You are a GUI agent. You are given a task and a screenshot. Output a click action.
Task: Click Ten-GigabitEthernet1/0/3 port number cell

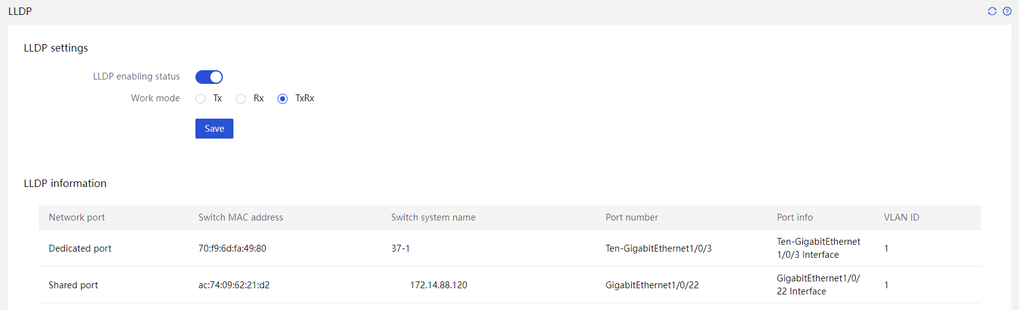(x=659, y=248)
